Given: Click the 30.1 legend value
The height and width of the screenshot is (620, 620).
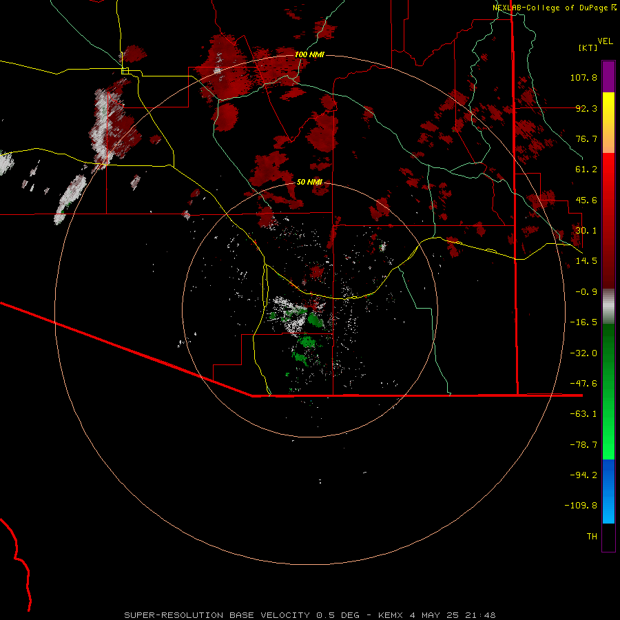Looking at the screenshot, I should coord(586,231).
